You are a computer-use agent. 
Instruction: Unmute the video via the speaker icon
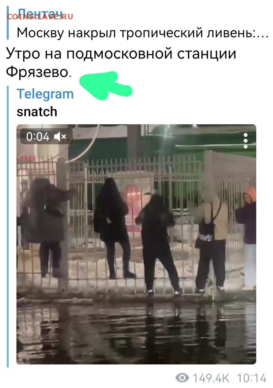coord(60,137)
